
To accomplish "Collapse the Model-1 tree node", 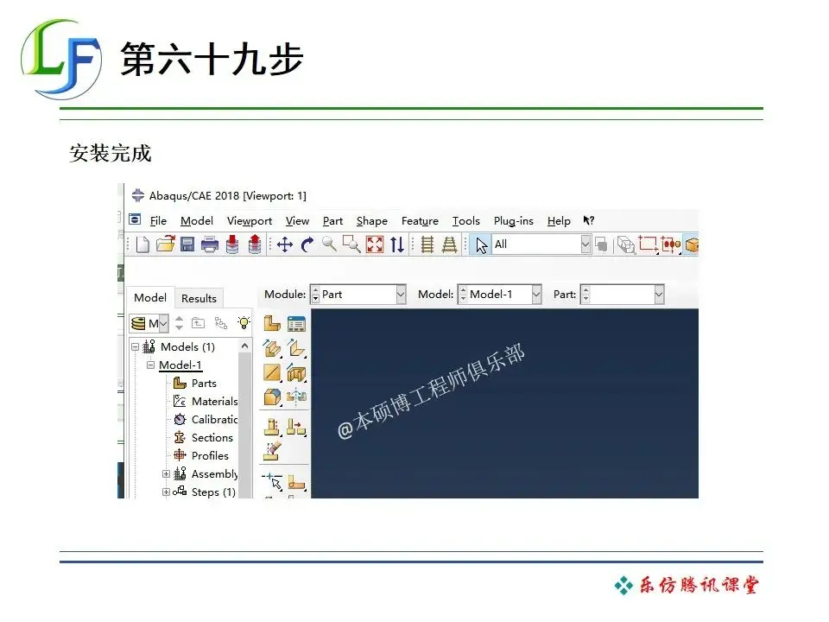I will coord(150,365).
